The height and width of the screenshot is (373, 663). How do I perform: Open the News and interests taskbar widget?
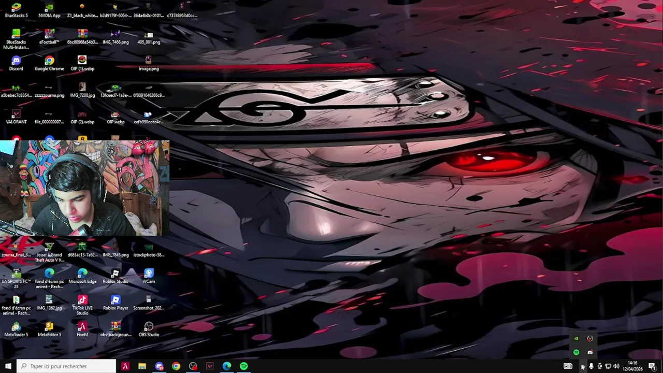tap(568, 366)
